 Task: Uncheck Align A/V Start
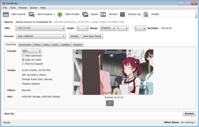[23, 60]
